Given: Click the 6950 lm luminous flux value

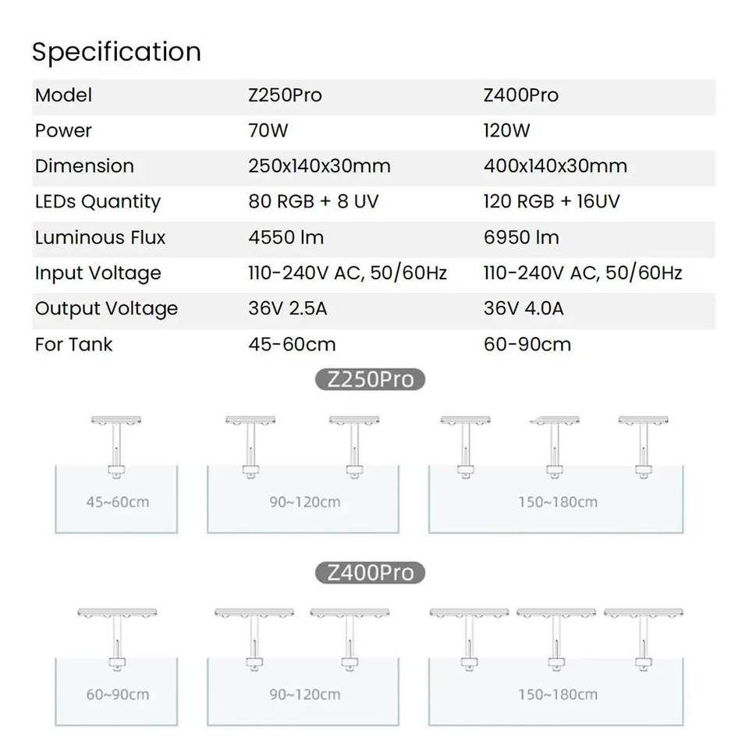Looking at the screenshot, I should click(521, 237).
